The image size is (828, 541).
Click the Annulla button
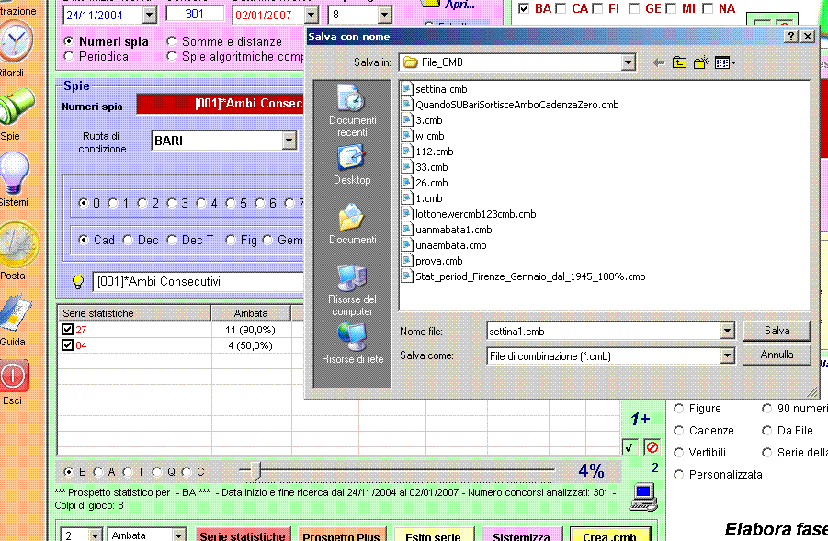[x=777, y=355]
